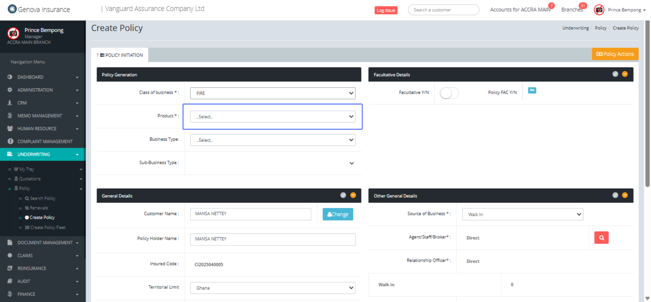Expand the CLAIMS sidebar menu
Viewport: 651px width, 302px height.
click(43, 255)
